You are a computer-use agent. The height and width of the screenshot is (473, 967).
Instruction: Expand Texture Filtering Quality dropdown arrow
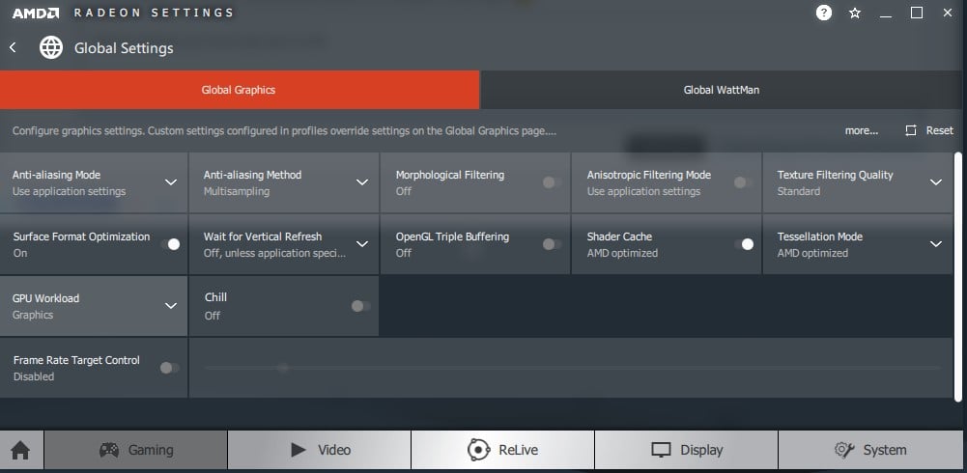click(x=936, y=182)
